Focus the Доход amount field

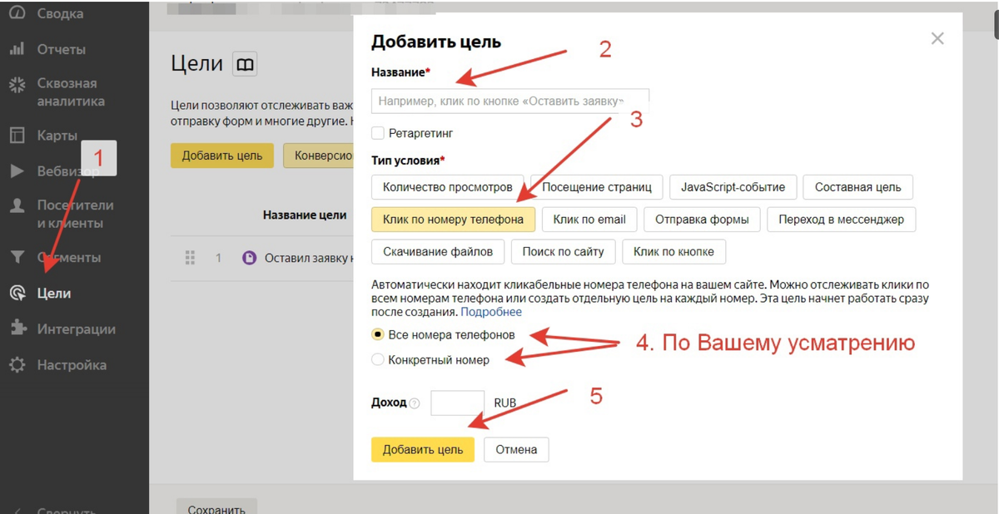[457, 403]
